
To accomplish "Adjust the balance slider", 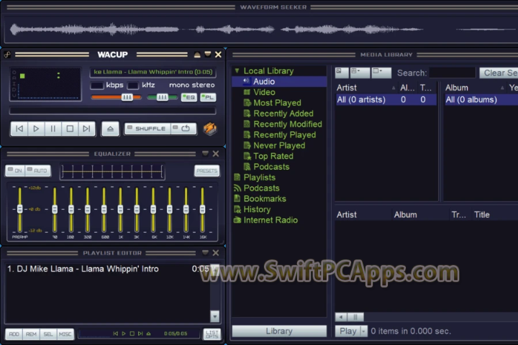I will coord(162,97).
